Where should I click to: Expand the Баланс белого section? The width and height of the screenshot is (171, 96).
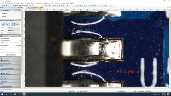[10, 58]
